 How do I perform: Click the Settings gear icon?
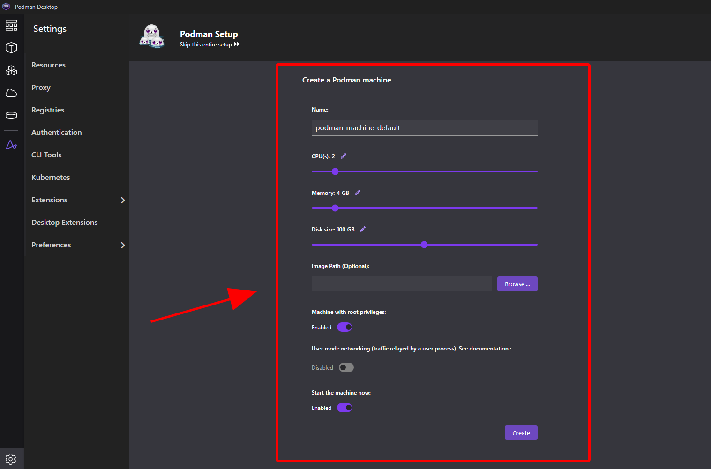coord(11,459)
